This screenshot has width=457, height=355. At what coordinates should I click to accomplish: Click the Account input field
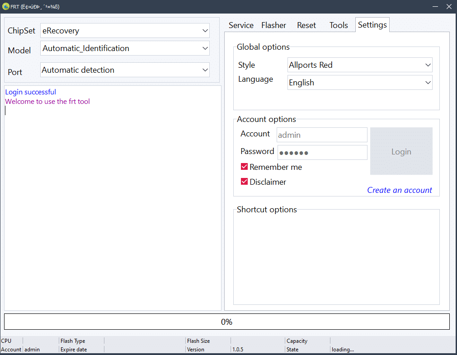tap(322, 135)
